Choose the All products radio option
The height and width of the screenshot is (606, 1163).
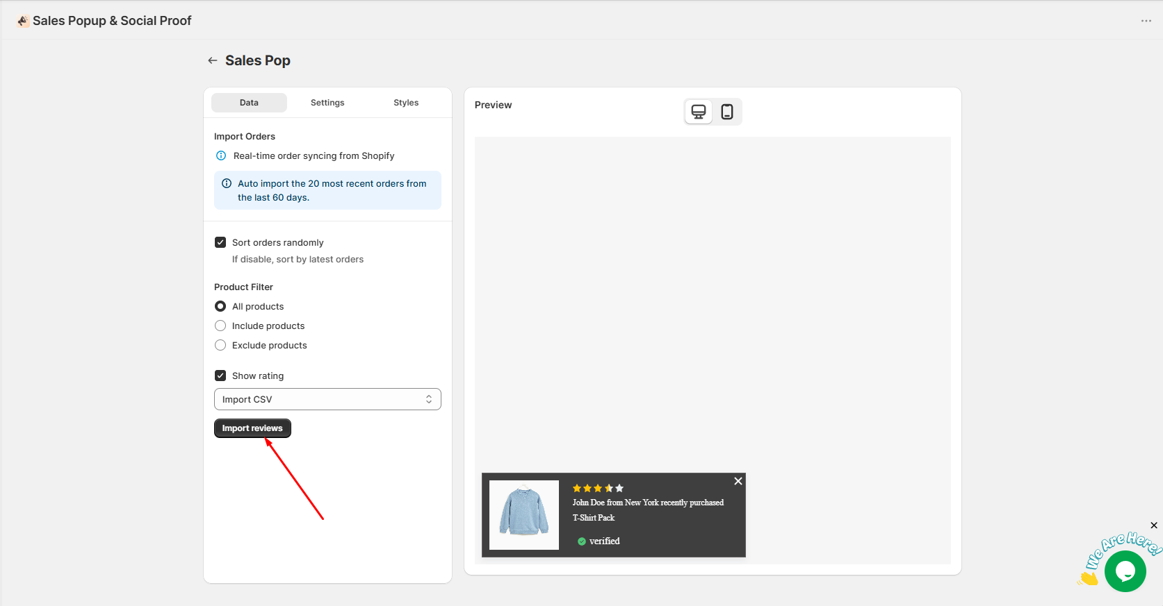(x=220, y=307)
